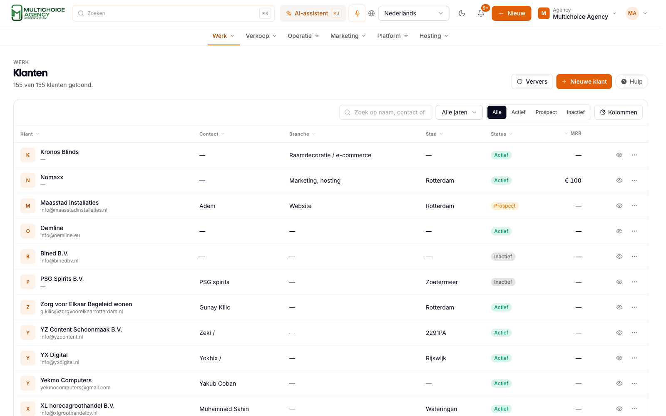This screenshot has width=666, height=416.
Task: Open row actions for Nomaxx
Action: [634, 181]
